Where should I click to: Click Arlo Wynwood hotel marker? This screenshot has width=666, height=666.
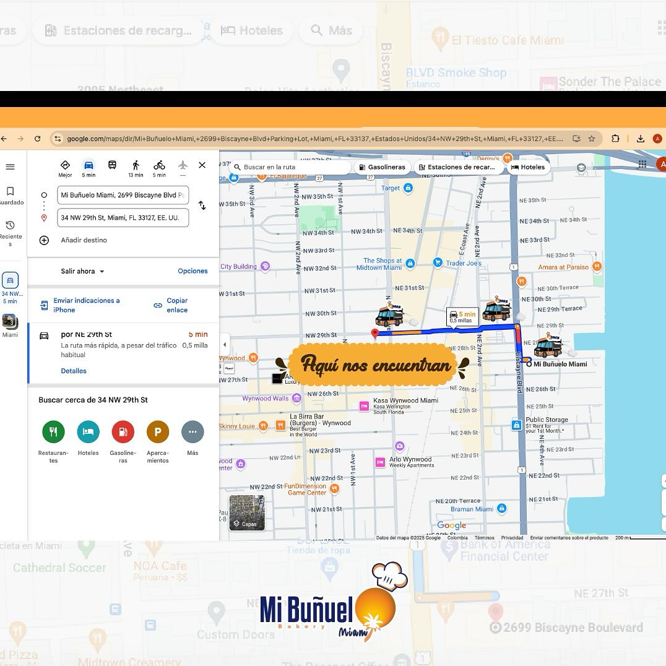(x=380, y=462)
